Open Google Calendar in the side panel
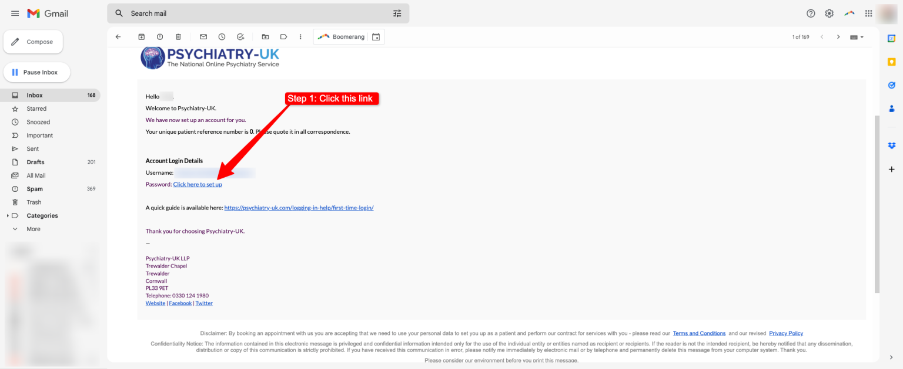903x369 pixels. [891, 38]
